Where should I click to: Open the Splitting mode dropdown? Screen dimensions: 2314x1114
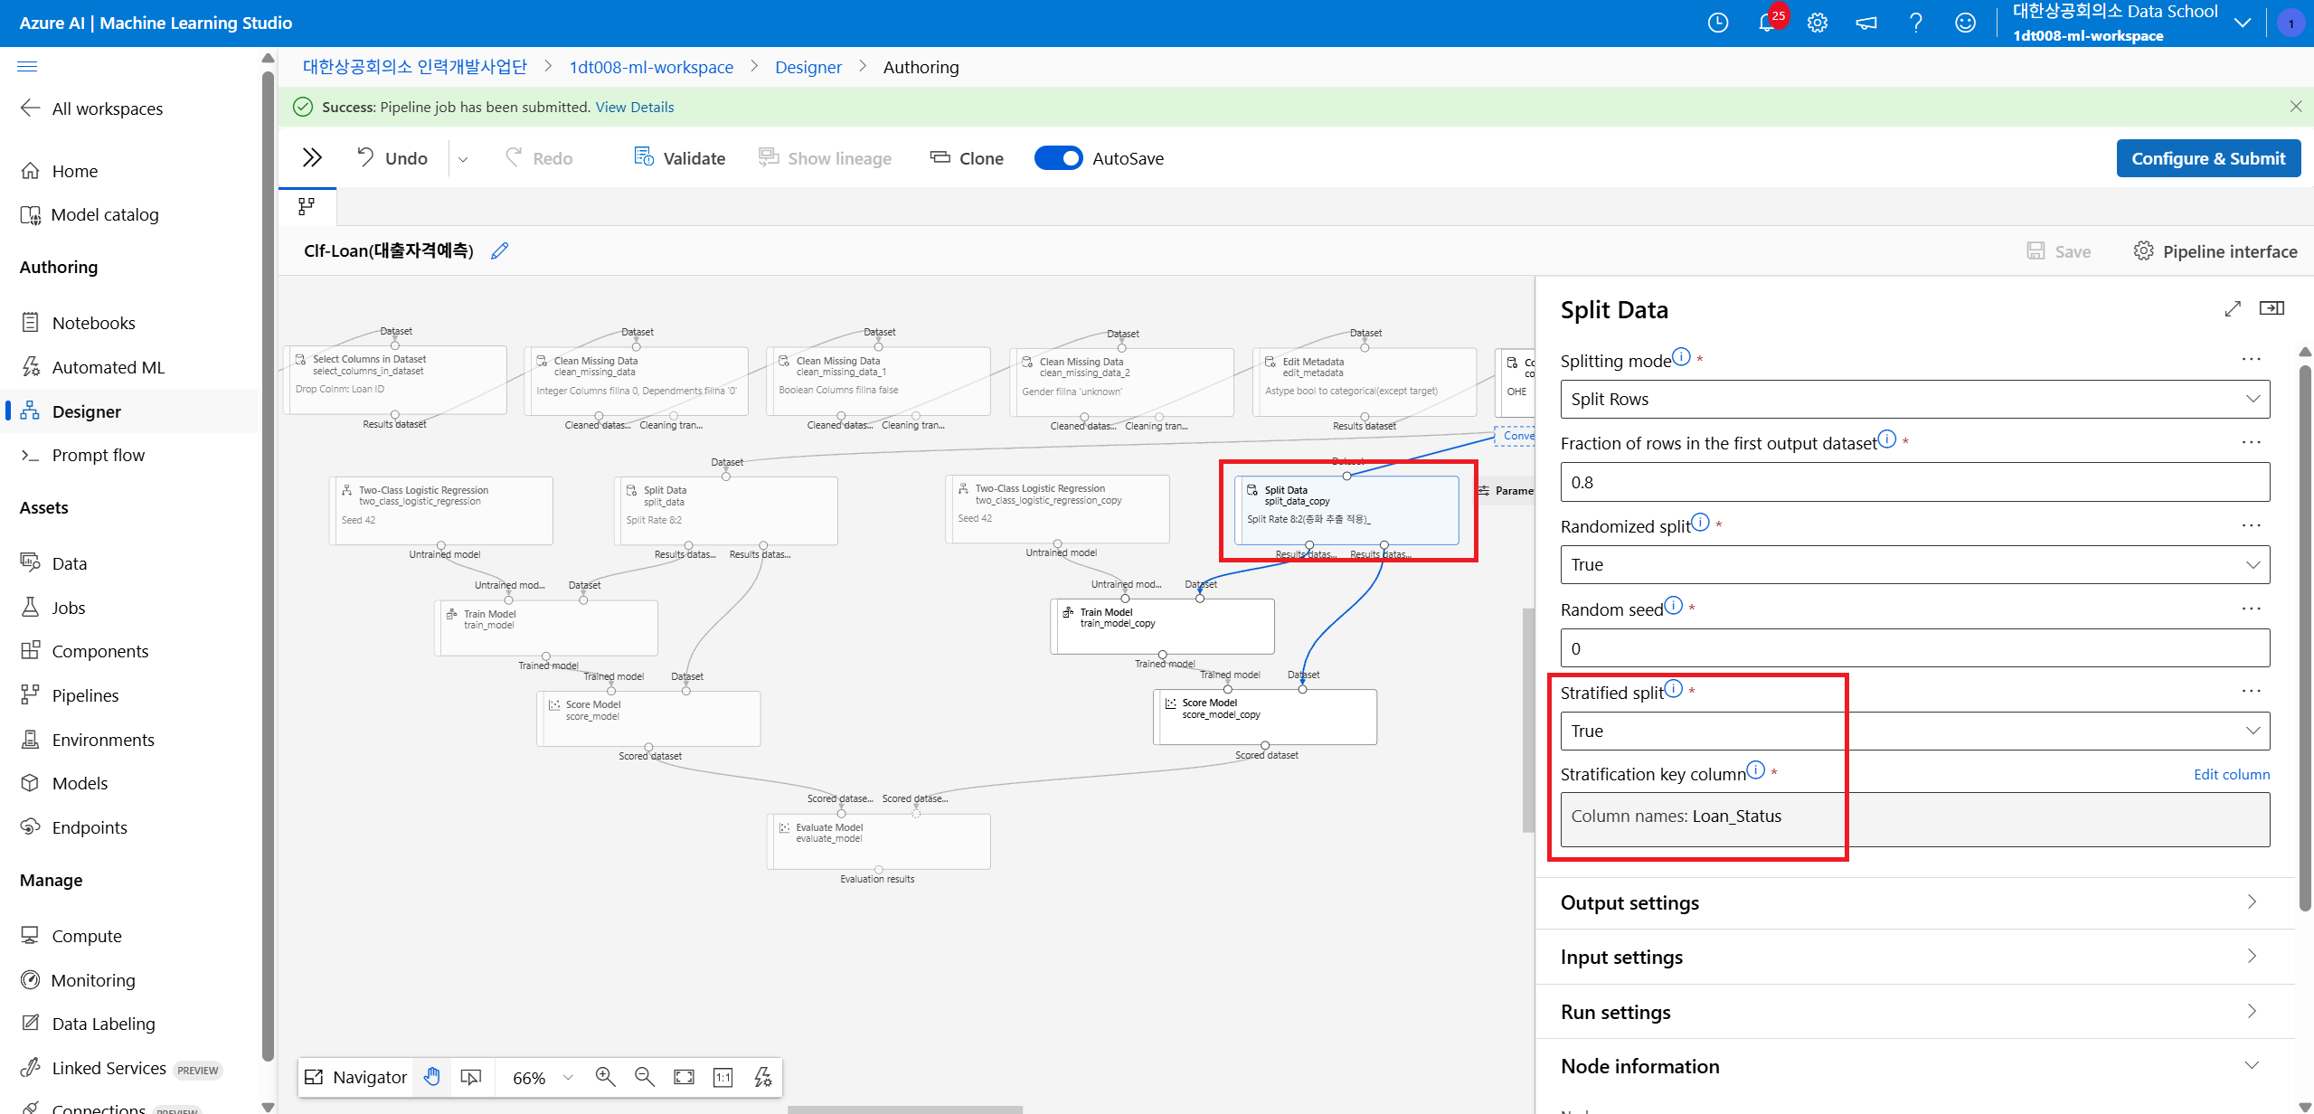point(1913,399)
